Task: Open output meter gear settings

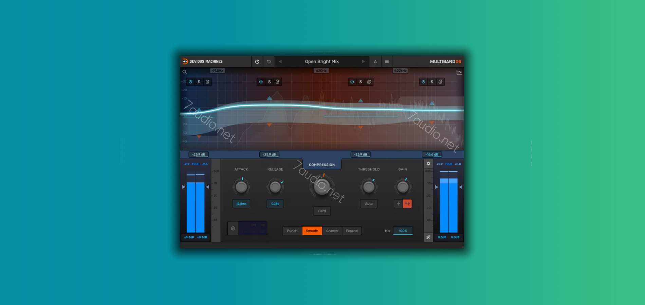Action: coord(428,164)
